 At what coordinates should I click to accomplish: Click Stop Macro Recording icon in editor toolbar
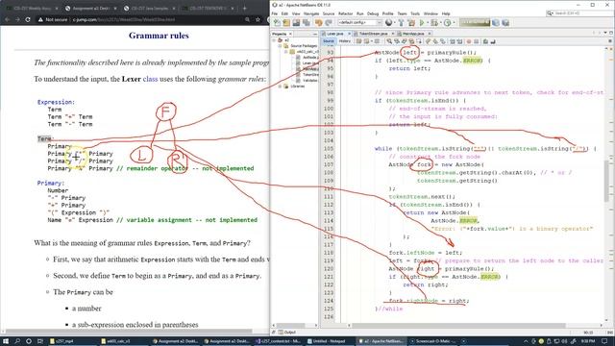tap(477, 41)
